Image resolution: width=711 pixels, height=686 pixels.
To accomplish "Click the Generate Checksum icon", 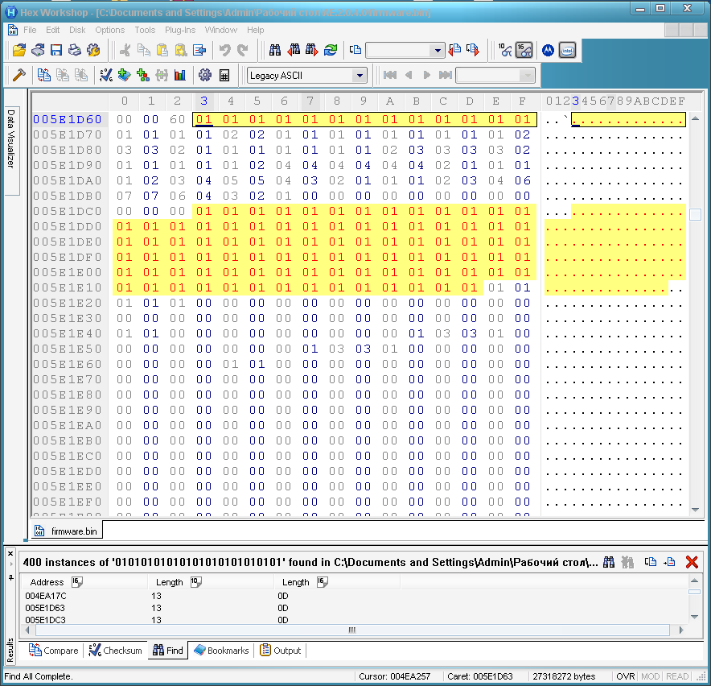I will click(106, 75).
